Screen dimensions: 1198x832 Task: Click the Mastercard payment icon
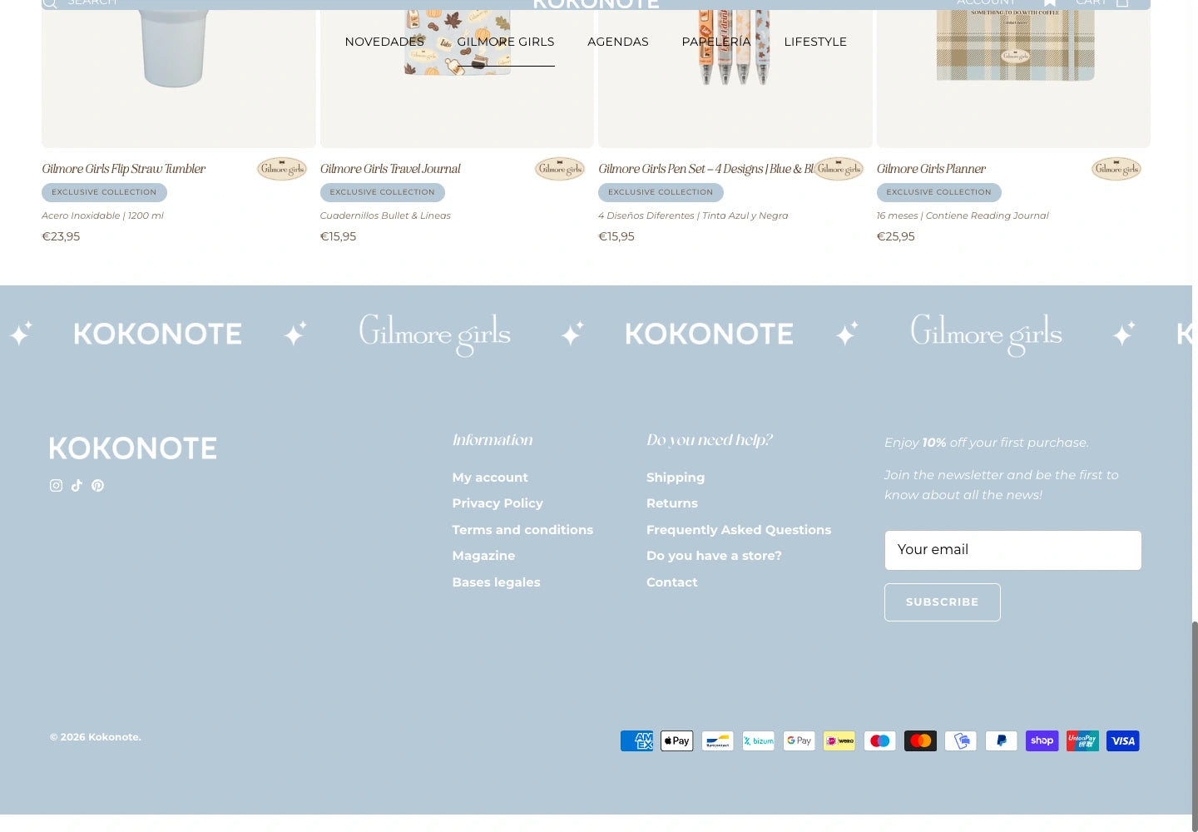(x=920, y=741)
